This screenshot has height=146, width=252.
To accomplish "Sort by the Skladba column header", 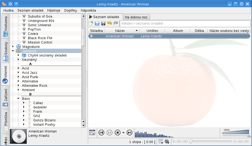I will pos(96,31).
